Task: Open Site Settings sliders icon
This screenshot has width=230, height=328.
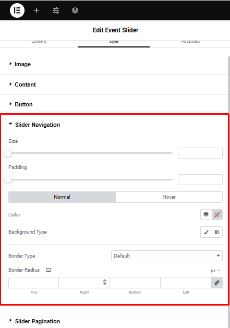Action: (56, 10)
